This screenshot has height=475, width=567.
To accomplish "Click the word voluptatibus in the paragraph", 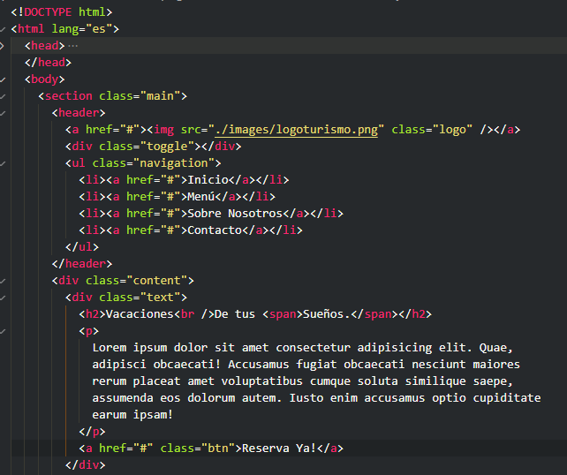I will pos(262,381).
